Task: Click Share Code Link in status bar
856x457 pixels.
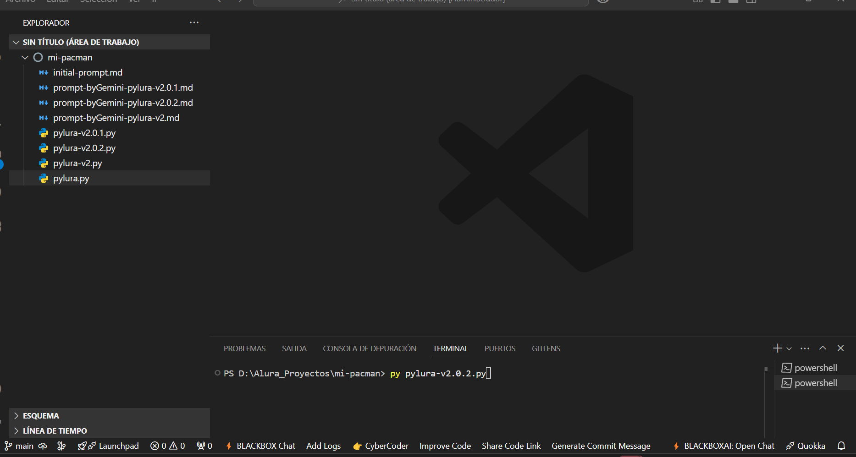Action: [x=511, y=446]
